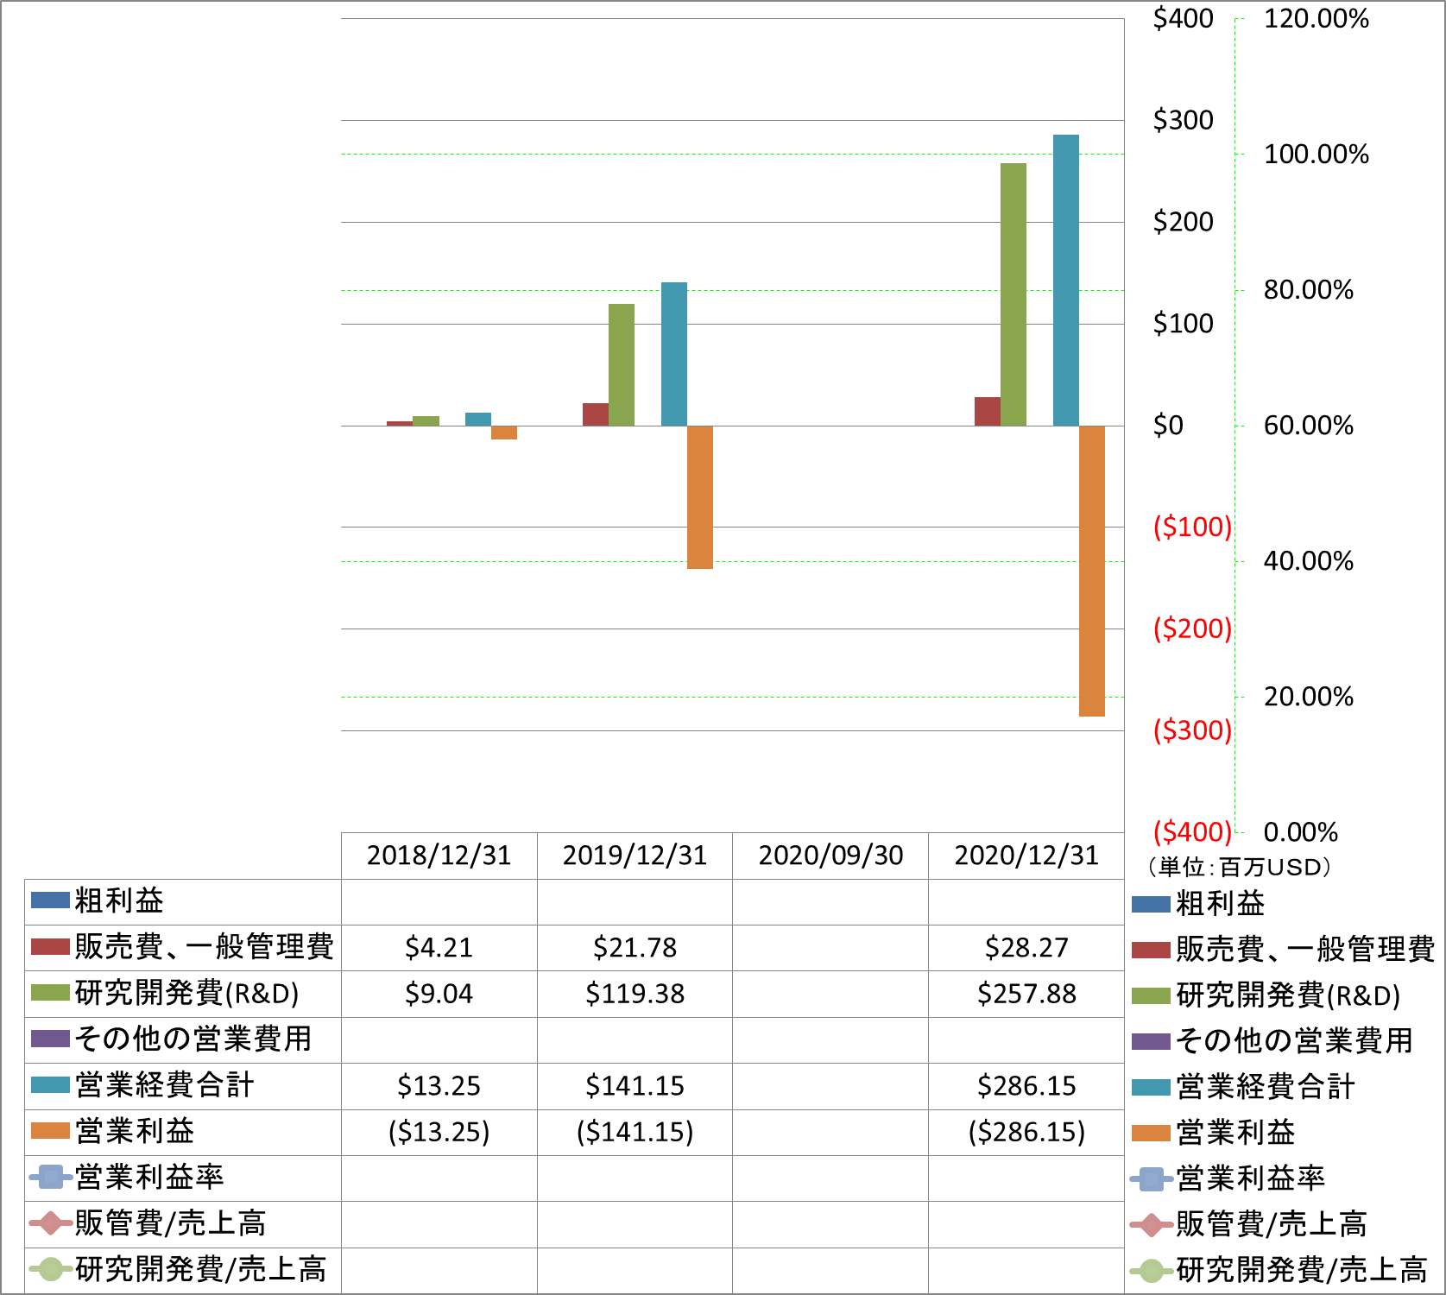Select the $286.15 operating expenses cell

coord(1026,1086)
